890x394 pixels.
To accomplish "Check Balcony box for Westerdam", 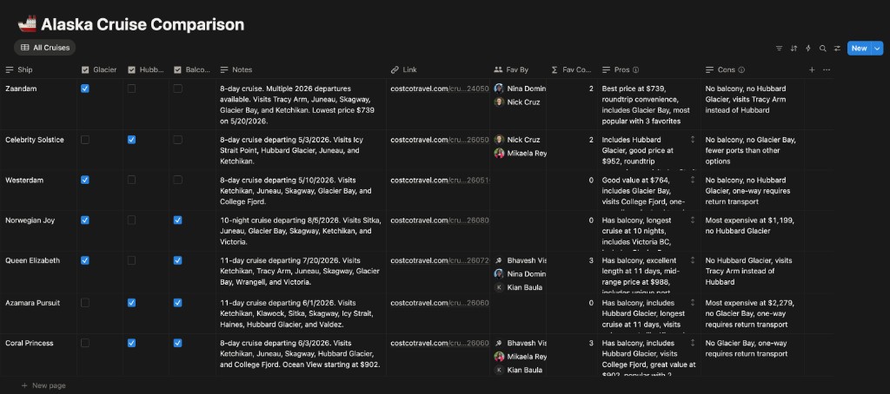I will coord(177,180).
